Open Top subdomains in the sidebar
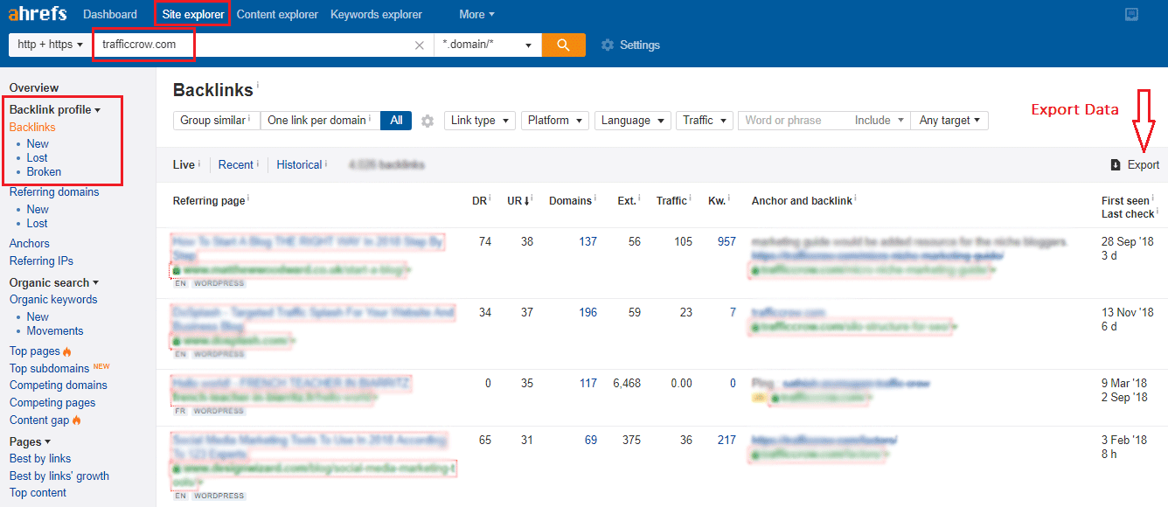The height and width of the screenshot is (507, 1168). [x=50, y=369]
